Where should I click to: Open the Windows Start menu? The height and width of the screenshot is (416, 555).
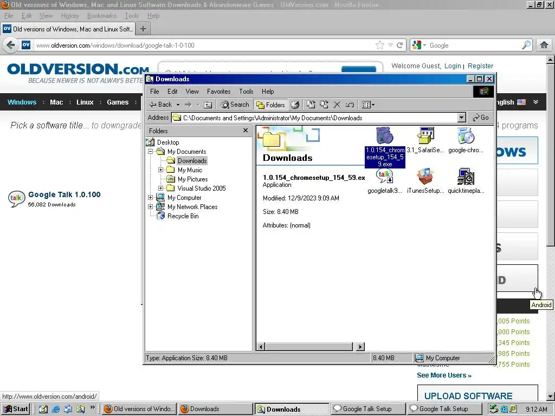[16, 409]
